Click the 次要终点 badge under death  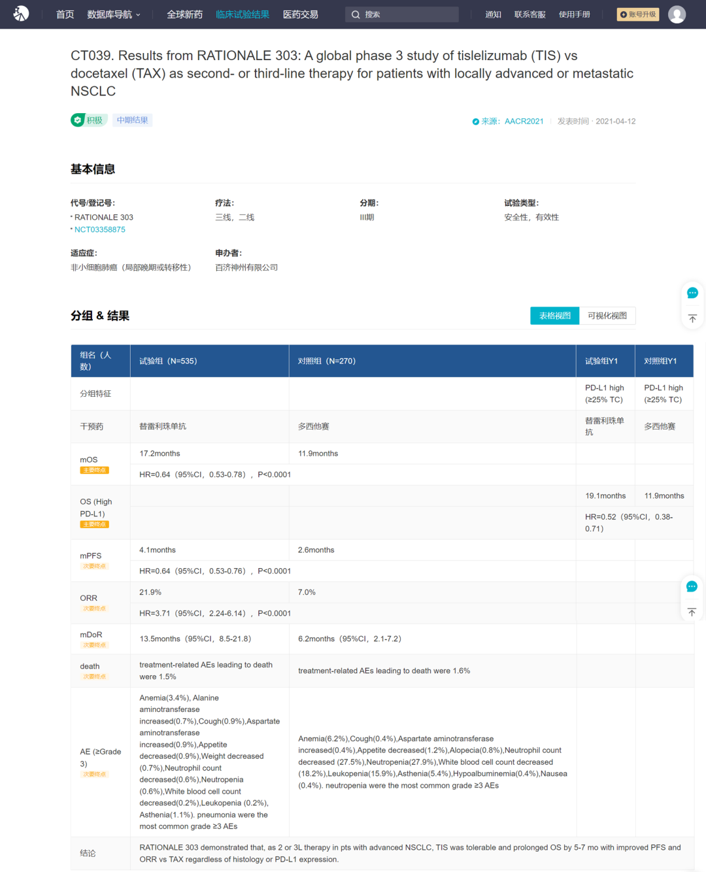(x=95, y=677)
